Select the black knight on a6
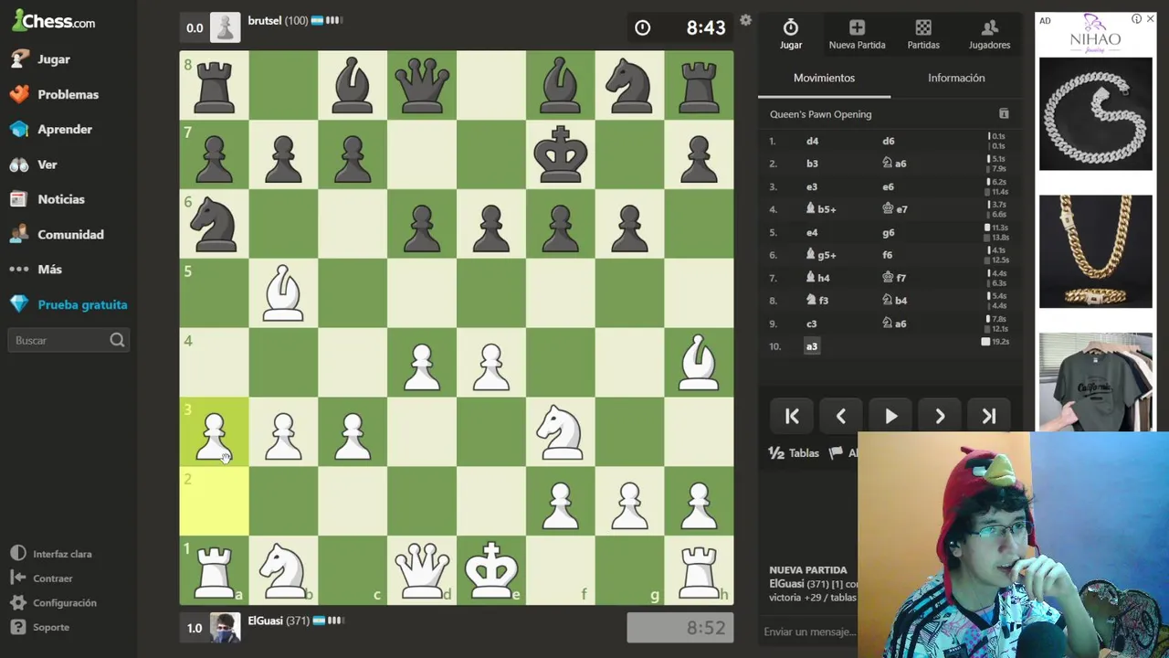Screen dimensions: 1169x658 [214, 223]
